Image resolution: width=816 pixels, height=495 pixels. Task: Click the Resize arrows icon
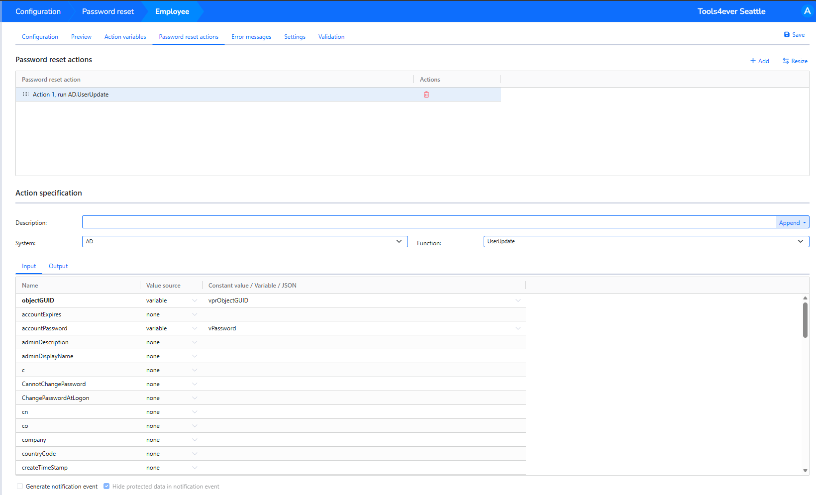786,61
